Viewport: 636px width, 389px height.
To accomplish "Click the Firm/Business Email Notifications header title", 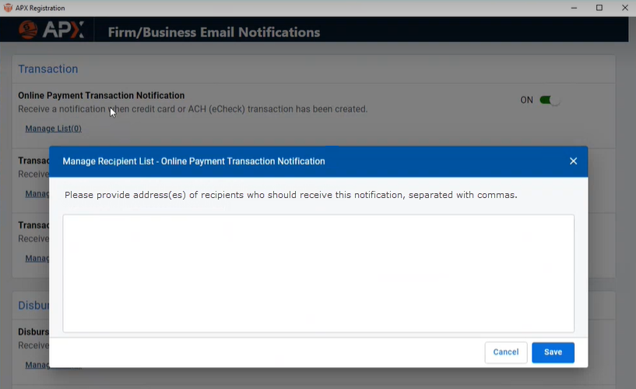I will (x=213, y=32).
